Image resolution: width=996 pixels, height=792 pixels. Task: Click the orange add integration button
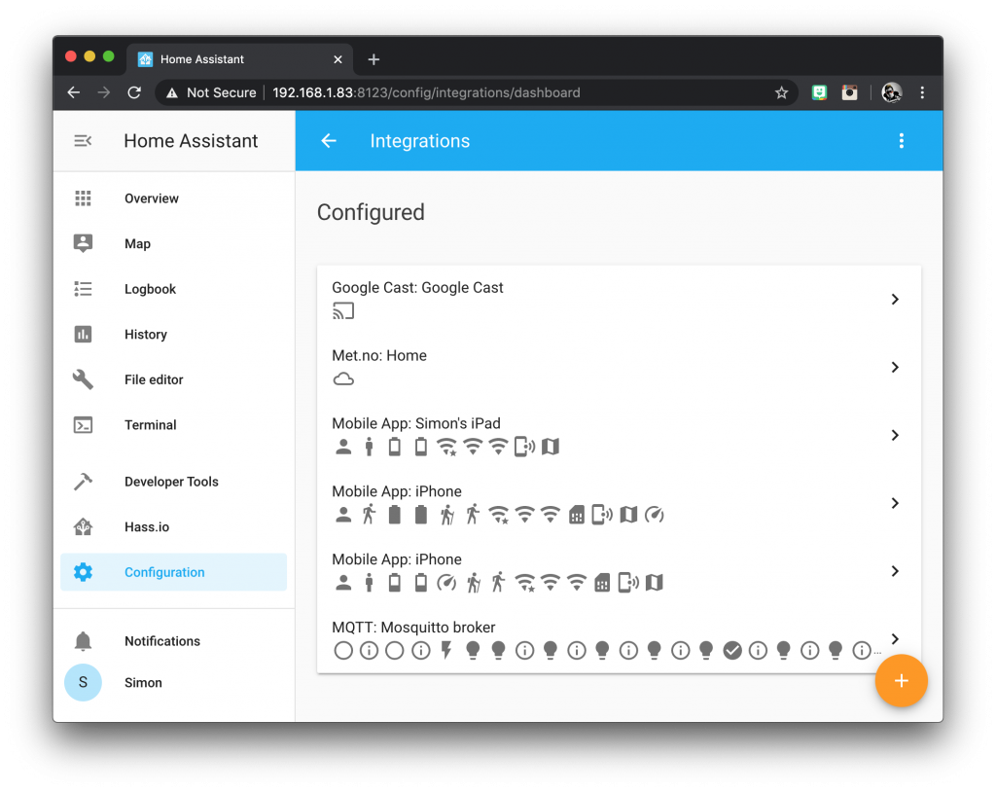901,681
